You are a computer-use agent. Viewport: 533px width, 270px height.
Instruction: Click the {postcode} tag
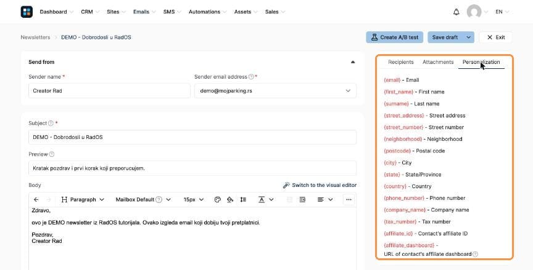(x=397, y=151)
